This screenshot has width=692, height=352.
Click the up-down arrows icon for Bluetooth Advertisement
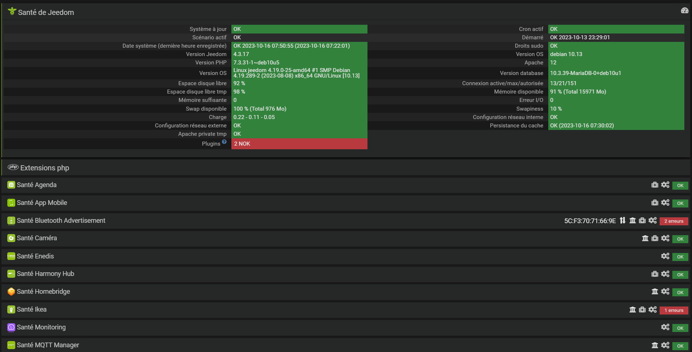click(x=623, y=221)
